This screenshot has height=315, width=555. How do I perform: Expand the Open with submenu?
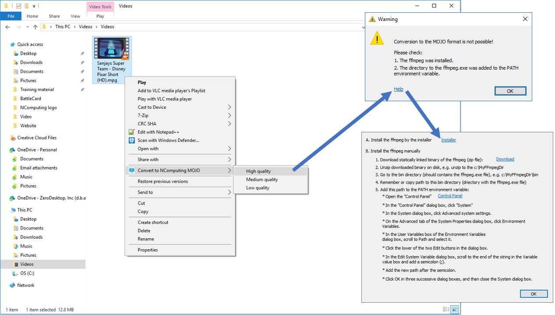(x=180, y=149)
